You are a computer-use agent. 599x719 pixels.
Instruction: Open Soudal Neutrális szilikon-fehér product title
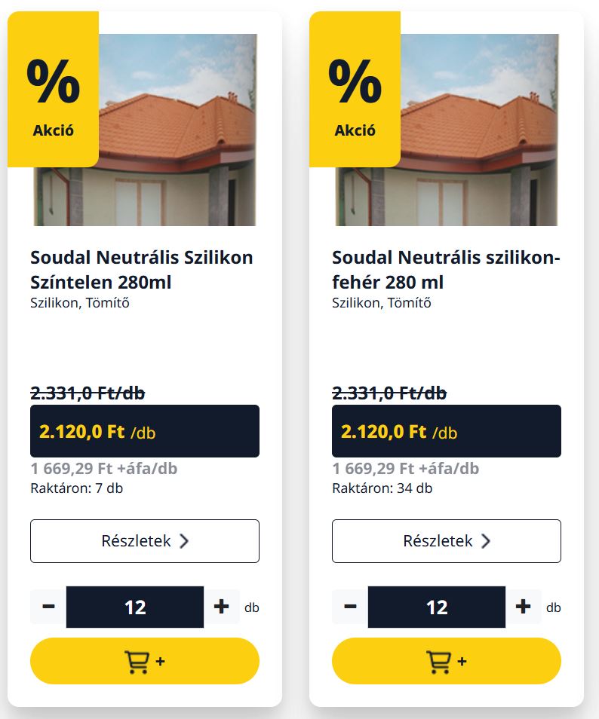click(446, 270)
